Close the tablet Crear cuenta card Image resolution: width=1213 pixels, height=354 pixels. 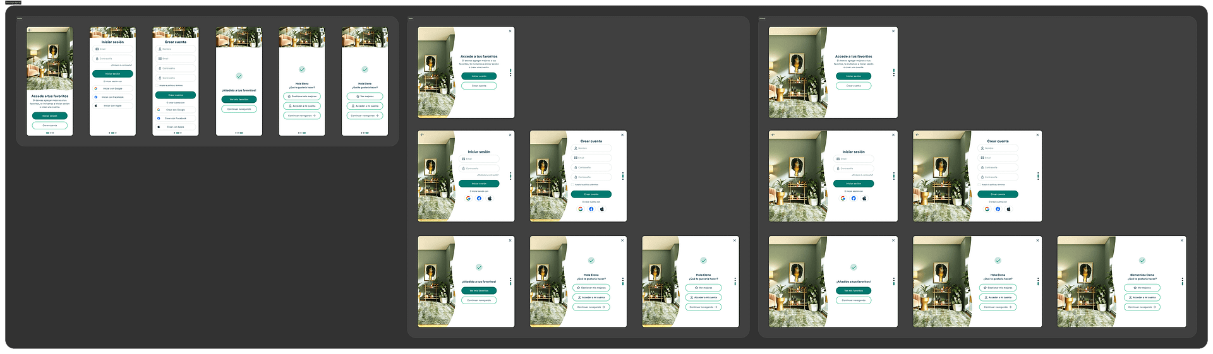tap(622, 134)
